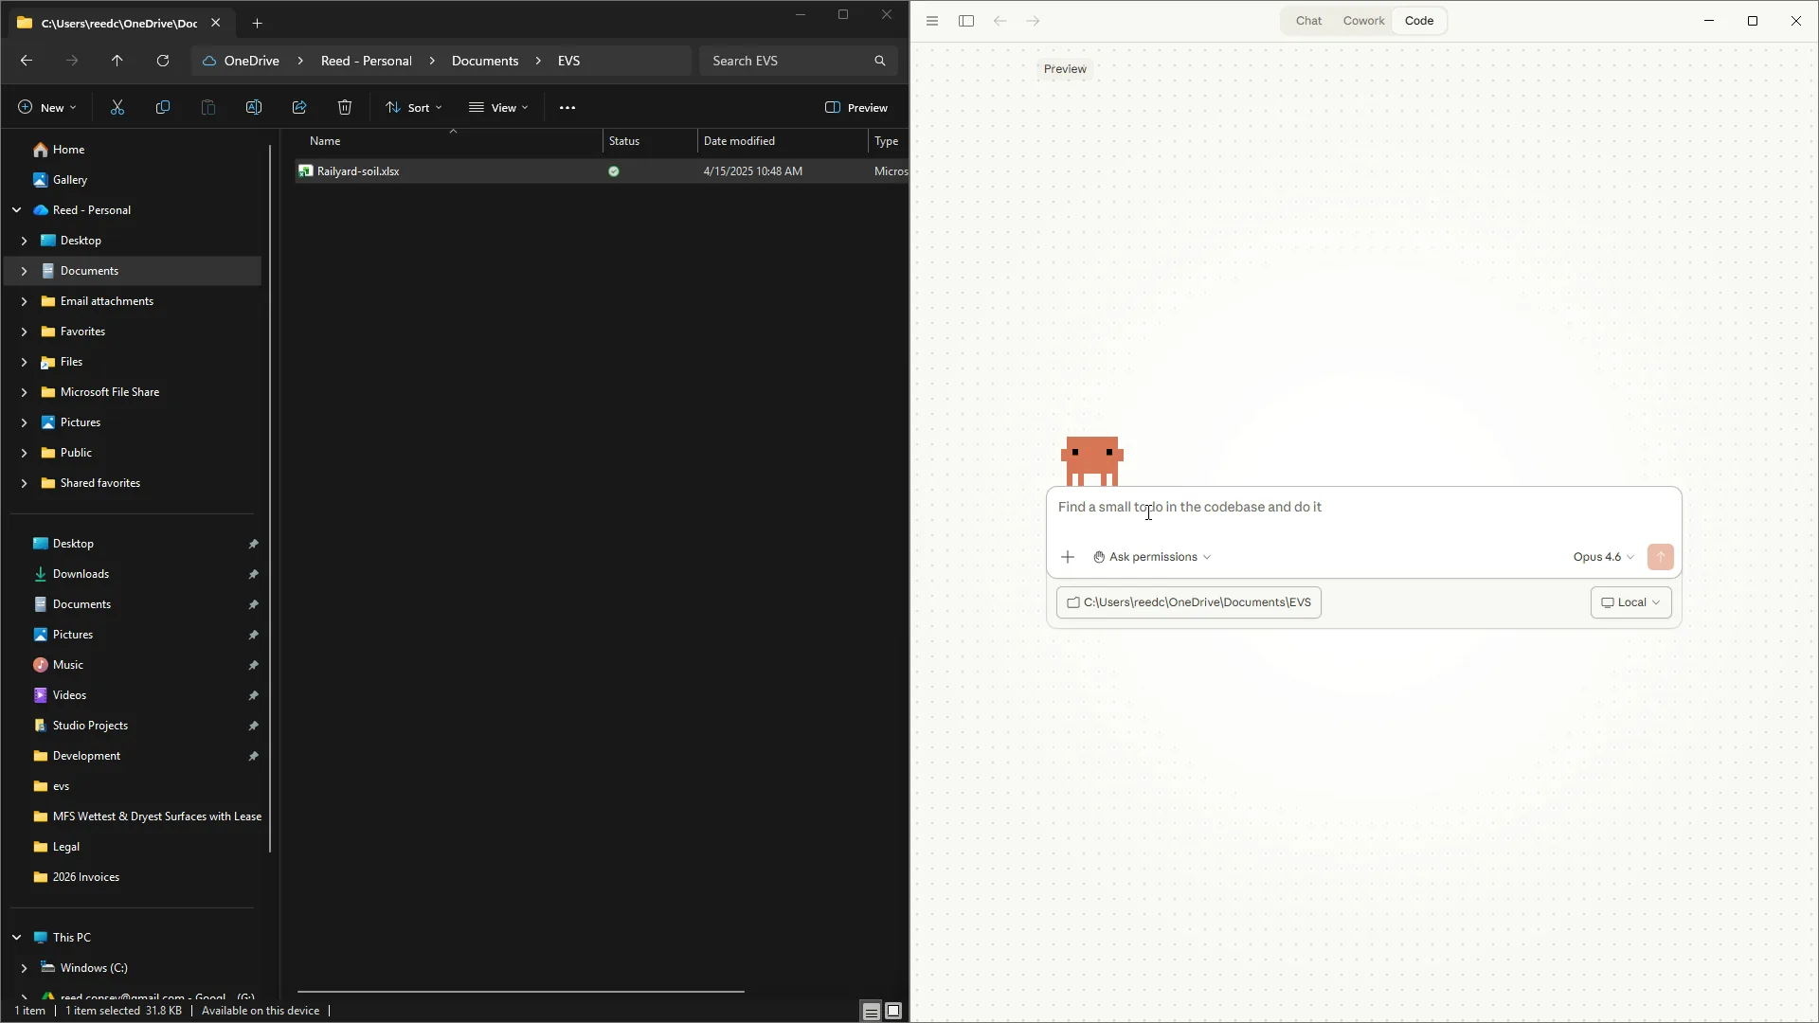Go up one folder level

click(x=117, y=61)
